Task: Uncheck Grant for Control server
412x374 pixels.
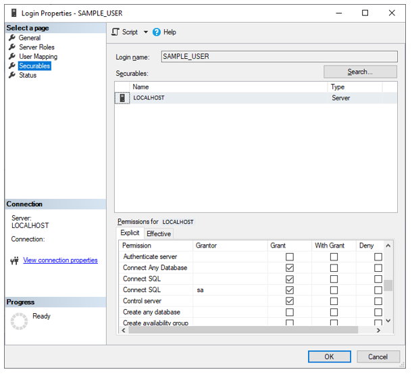Action: click(290, 301)
